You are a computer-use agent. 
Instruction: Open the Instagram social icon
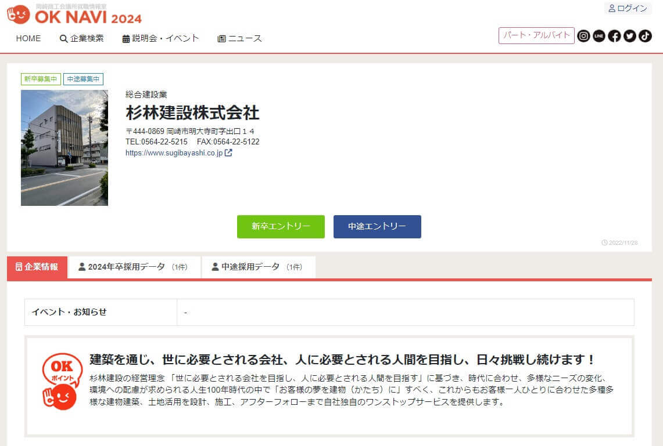583,37
